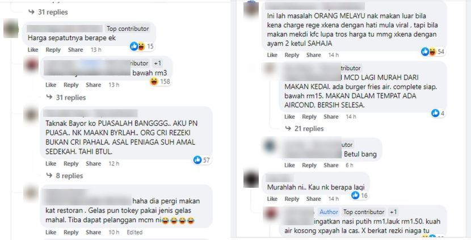Expand the 8 replies thread
Viewport: 471px width, 240px height.
coord(65,176)
